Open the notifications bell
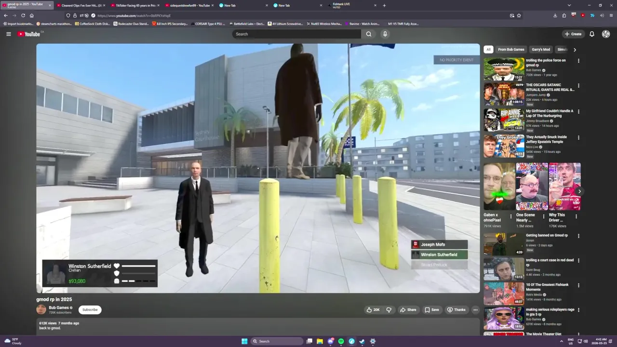Image resolution: width=617 pixels, height=347 pixels. [x=591, y=34]
